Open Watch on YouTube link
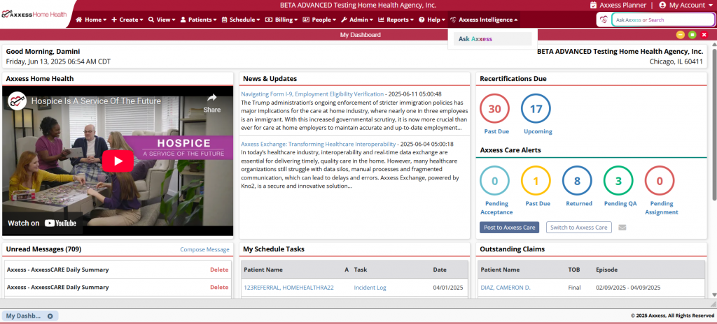717x324 pixels. pos(42,223)
